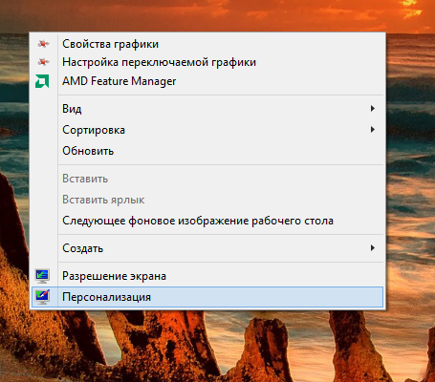Click the icon beside Свойства графики
Image resolution: width=435 pixels, height=382 pixels.
(43, 44)
